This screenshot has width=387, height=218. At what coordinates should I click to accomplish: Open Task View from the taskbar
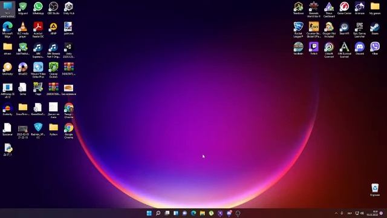coord(167,213)
